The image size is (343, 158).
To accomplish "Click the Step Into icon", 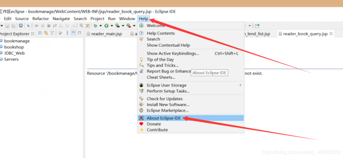I will (x=61, y=26).
